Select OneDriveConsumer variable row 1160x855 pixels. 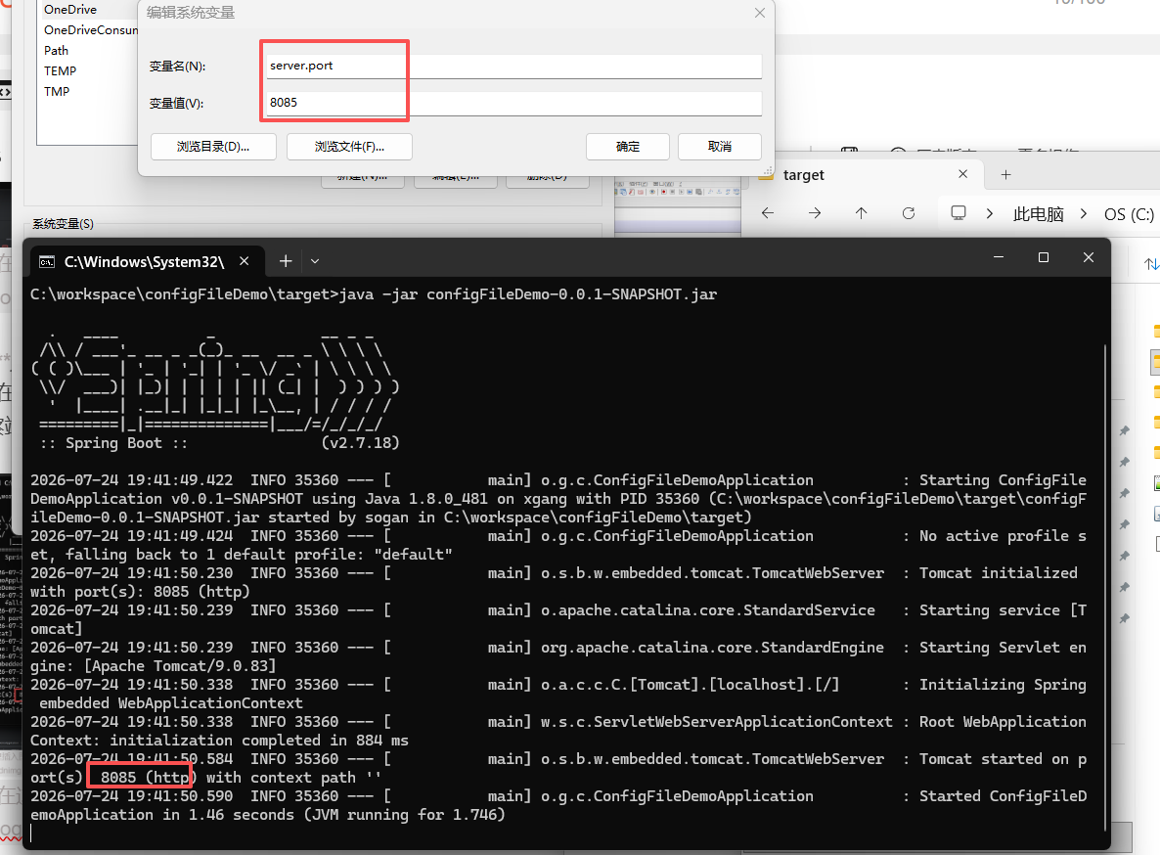click(90, 30)
